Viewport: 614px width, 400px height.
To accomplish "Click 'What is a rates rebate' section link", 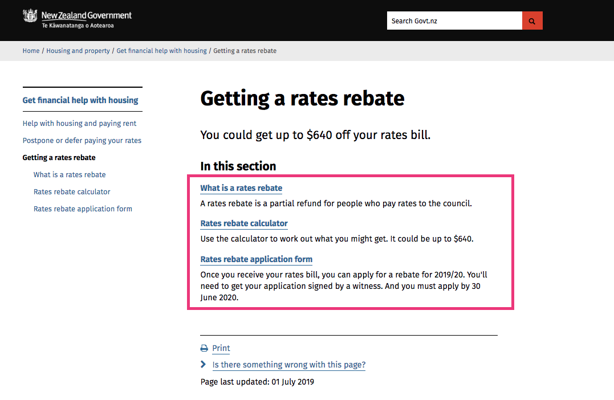I will click(x=241, y=188).
